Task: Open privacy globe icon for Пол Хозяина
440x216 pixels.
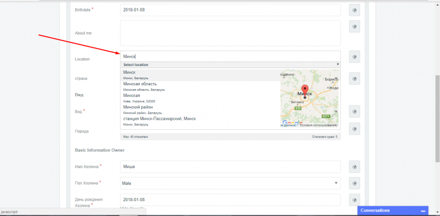Action: click(354, 183)
